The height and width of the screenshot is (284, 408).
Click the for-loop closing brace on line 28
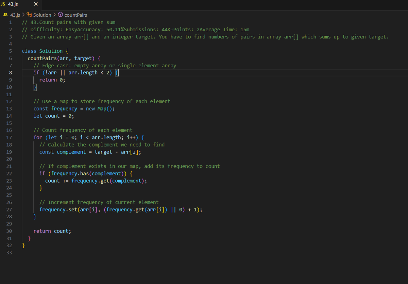(35, 217)
